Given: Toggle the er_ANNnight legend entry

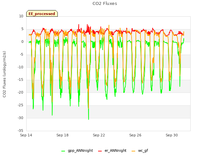Looking at the screenshot, I should tap(112, 150).
